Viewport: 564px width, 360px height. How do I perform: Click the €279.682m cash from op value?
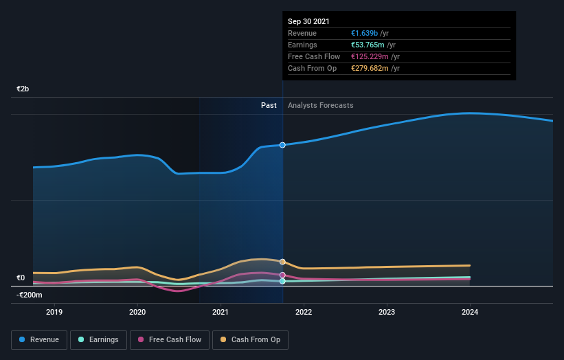370,68
